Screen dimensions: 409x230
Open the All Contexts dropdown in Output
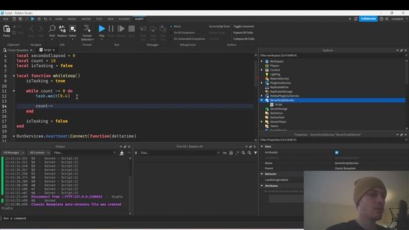click(x=40, y=153)
